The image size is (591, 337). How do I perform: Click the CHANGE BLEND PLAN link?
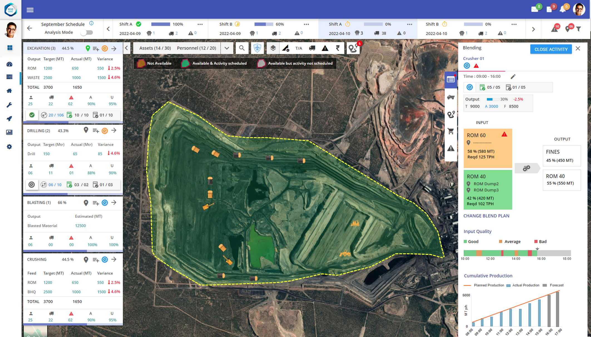(x=486, y=216)
